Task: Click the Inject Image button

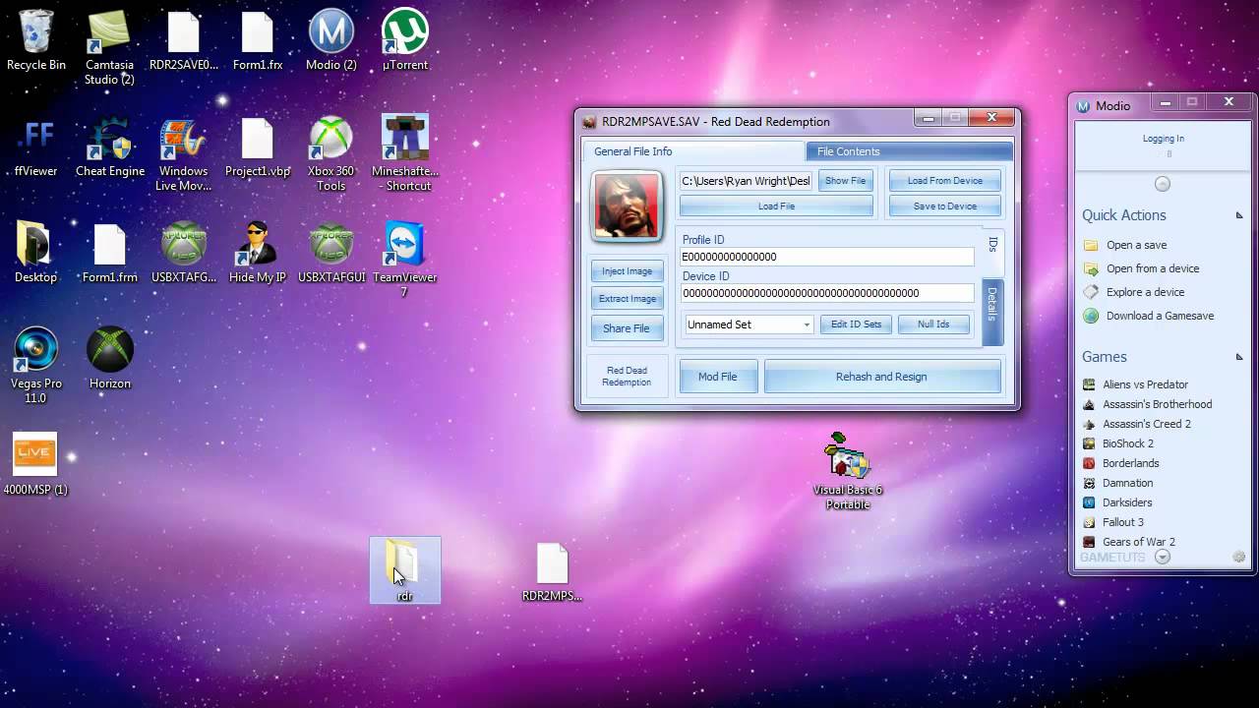Action: [x=627, y=271]
